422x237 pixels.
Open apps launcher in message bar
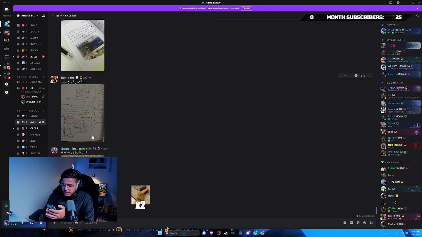pos(371,223)
